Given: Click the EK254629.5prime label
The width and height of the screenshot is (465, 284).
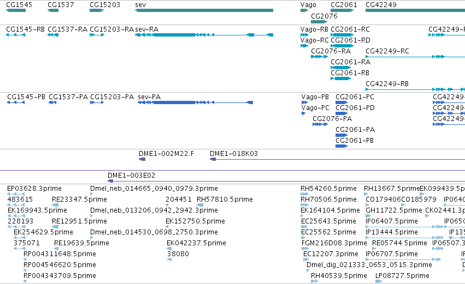Looking at the screenshot, I should pos(43,233).
